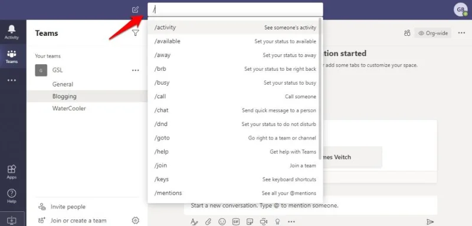Image resolution: width=472 pixels, height=226 pixels.
Task: Click the GSL team avatar
Action: [x=41, y=71]
